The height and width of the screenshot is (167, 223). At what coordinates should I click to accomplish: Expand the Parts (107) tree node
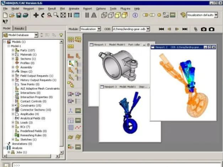click(x=13, y=50)
